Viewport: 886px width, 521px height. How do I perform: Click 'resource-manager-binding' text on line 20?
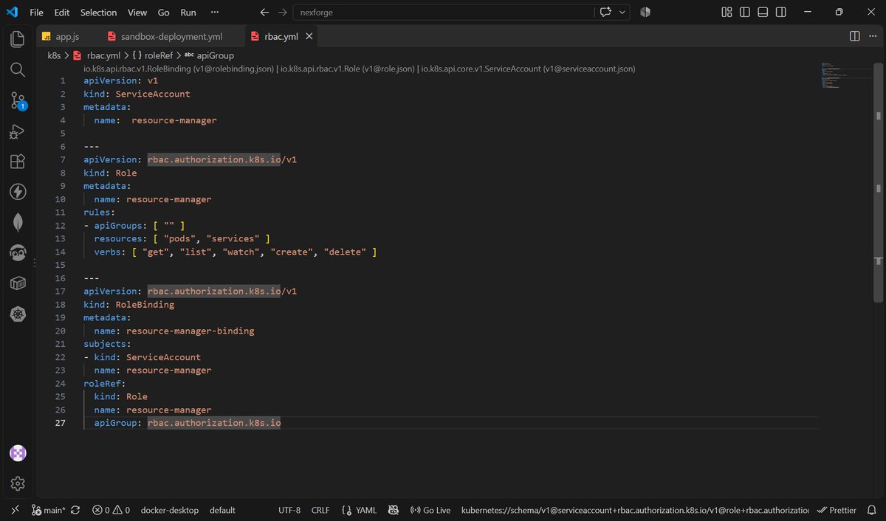190,331
